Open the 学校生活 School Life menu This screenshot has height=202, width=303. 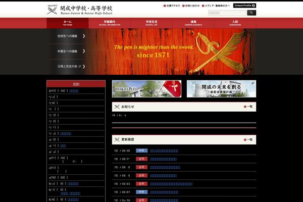[x=151, y=23]
